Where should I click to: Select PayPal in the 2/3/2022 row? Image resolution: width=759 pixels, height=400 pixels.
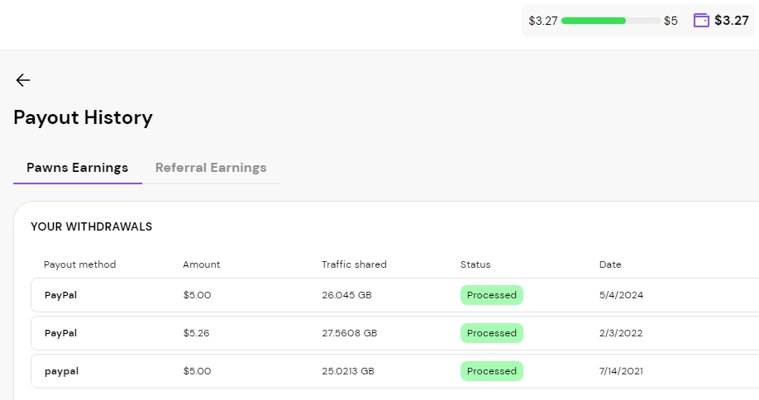point(60,333)
